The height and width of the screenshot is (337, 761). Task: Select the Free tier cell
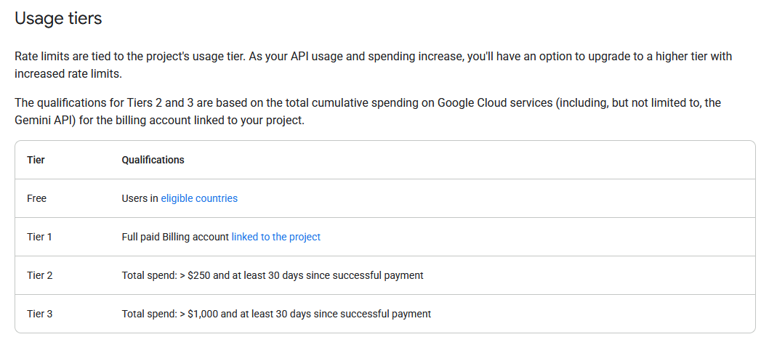(37, 198)
